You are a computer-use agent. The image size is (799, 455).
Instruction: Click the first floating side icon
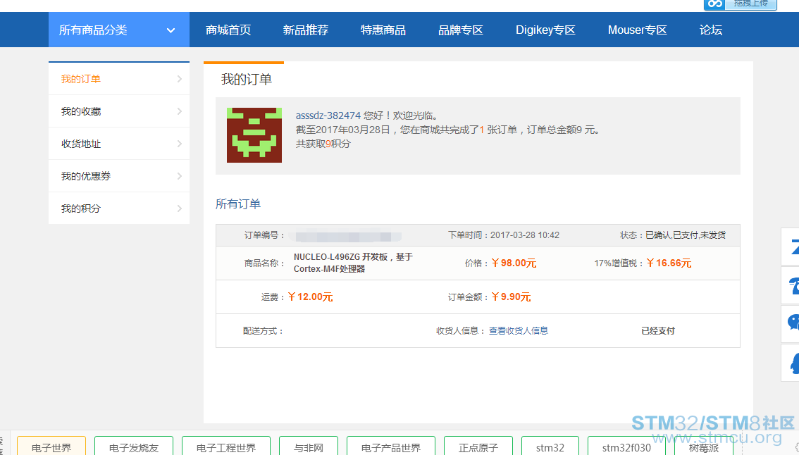pyautogui.click(x=791, y=247)
